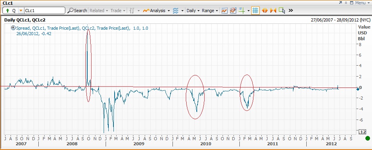The width and height of the screenshot is (372, 150).
Task: Click the chart-with-hand properties icon
Action: [x=233, y=11]
